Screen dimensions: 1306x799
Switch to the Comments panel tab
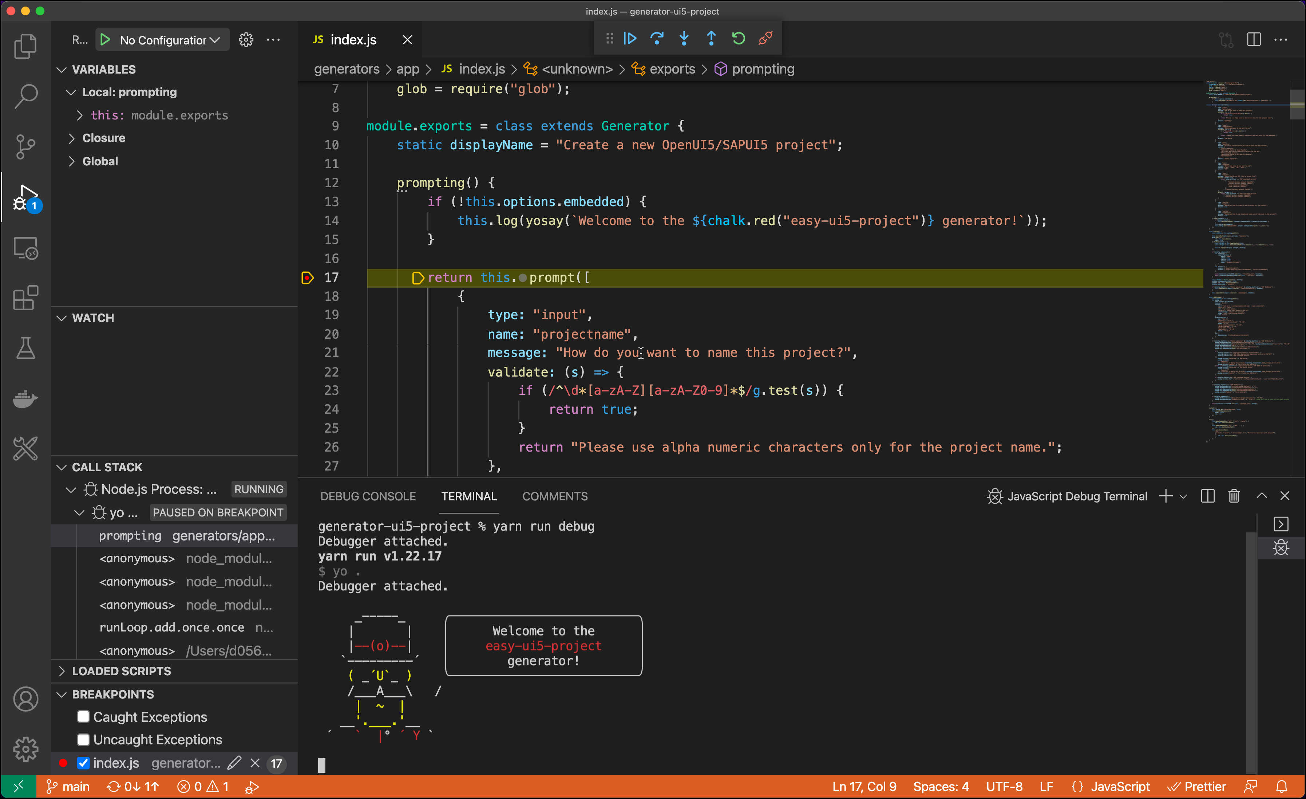[554, 496]
